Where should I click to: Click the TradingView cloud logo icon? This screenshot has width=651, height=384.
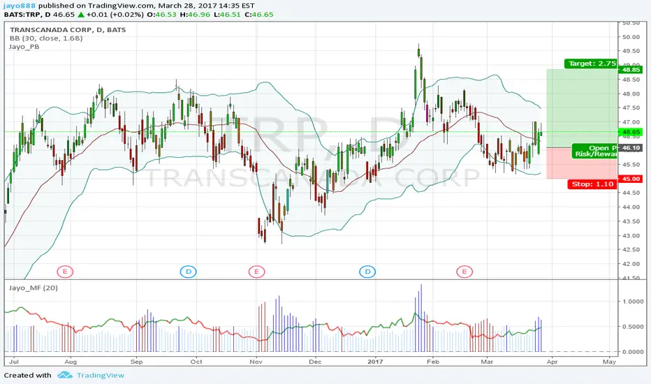pos(65,375)
